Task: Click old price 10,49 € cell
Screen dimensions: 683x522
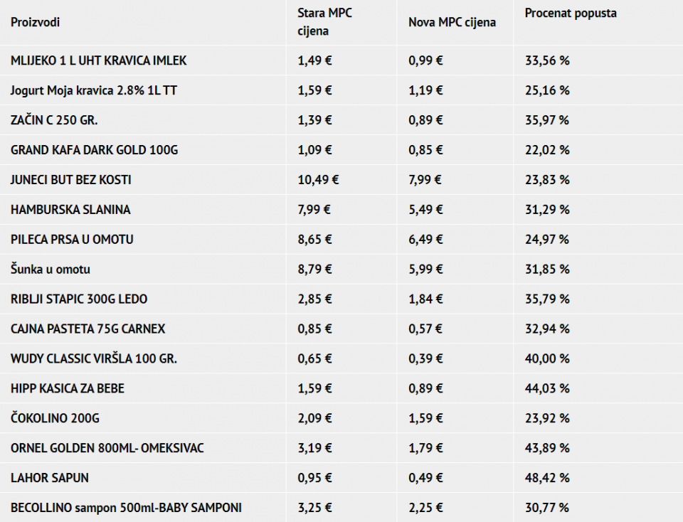Action: point(318,181)
